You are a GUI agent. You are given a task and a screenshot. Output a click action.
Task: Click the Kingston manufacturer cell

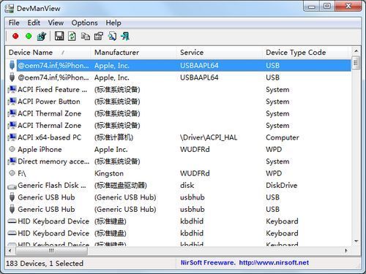(109, 173)
